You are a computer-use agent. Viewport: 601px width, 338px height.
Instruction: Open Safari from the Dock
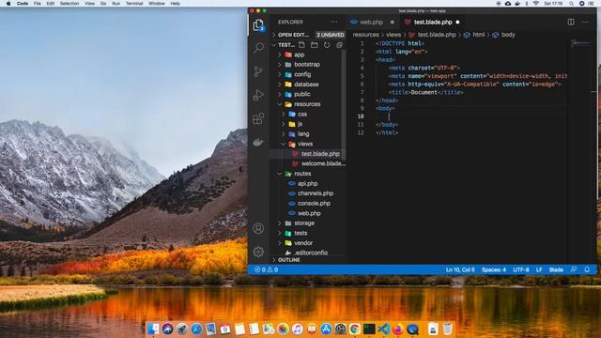[196, 329]
